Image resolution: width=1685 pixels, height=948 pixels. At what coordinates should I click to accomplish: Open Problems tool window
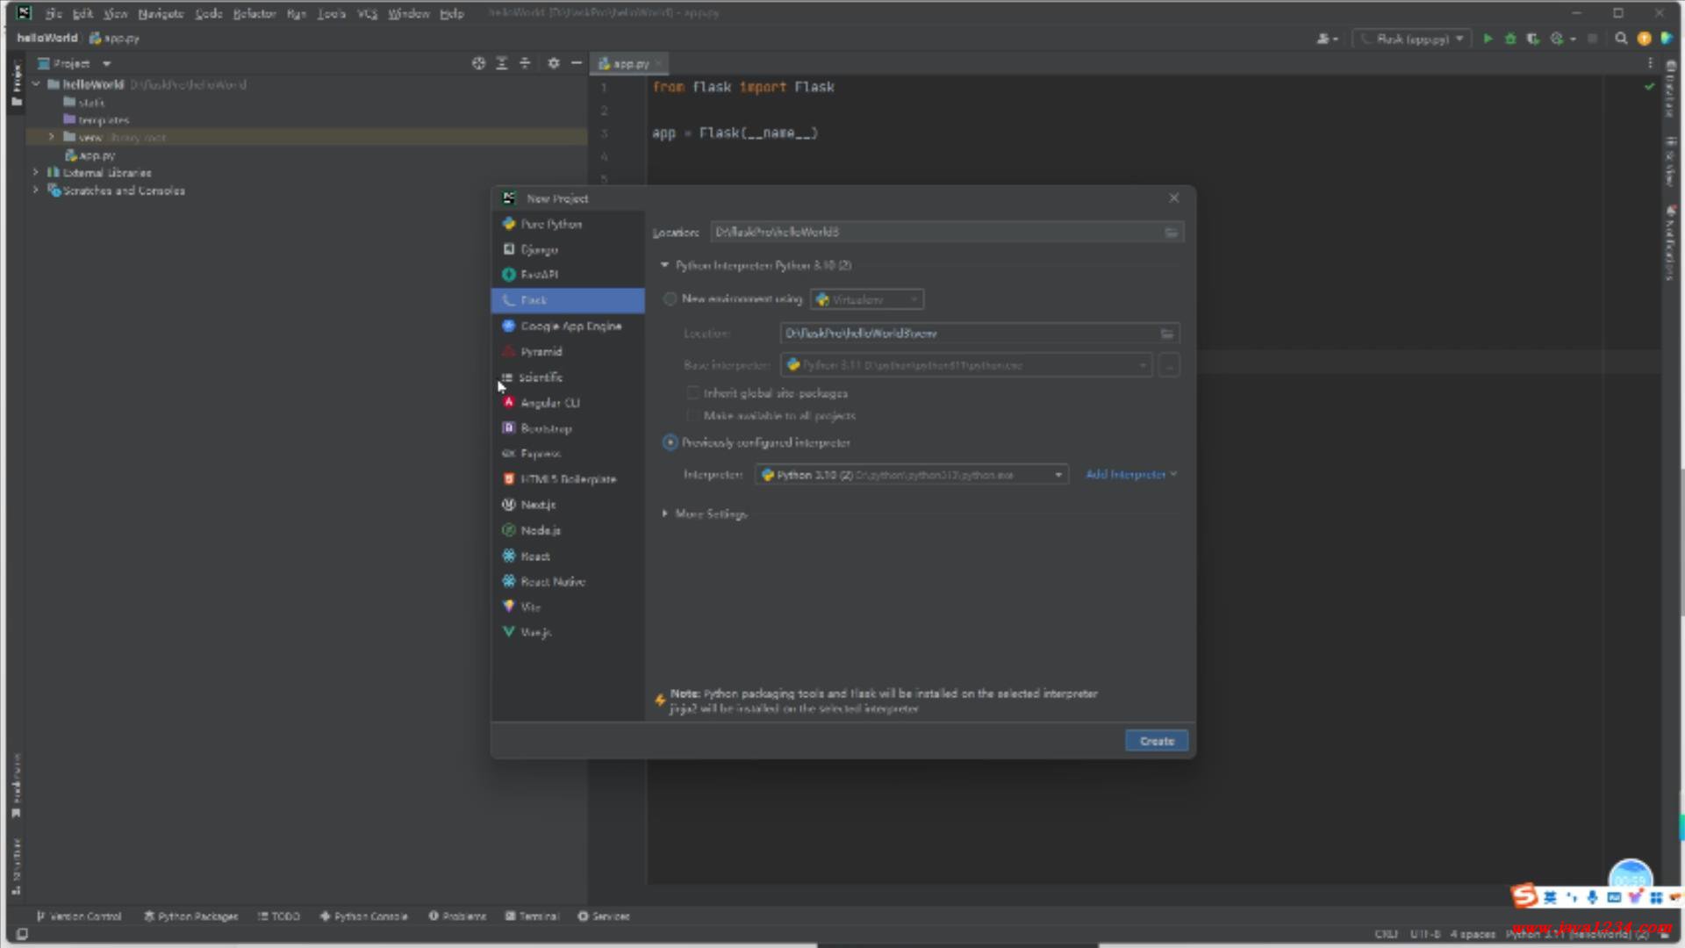458,916
